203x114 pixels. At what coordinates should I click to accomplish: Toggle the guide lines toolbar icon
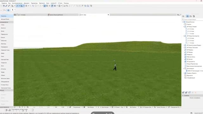17,6
